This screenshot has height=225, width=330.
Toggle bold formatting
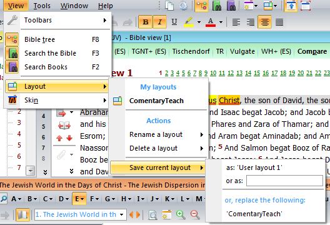click(145, 22)
